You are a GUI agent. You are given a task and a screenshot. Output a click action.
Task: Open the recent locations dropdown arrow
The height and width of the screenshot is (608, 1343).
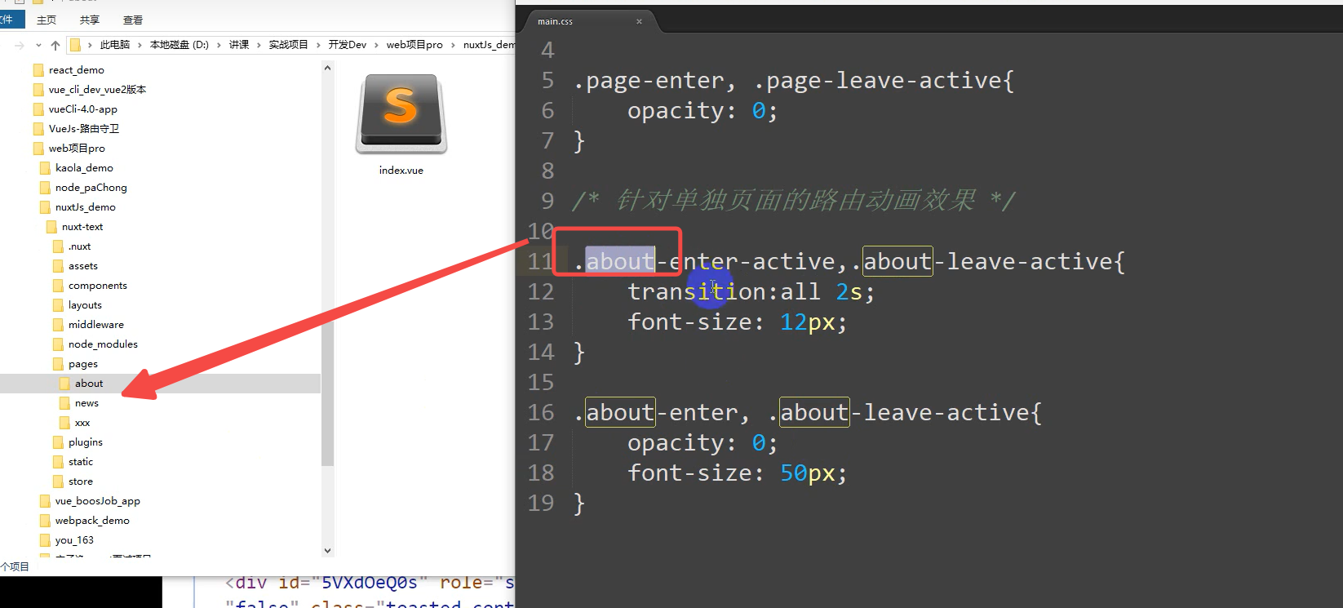38,45
